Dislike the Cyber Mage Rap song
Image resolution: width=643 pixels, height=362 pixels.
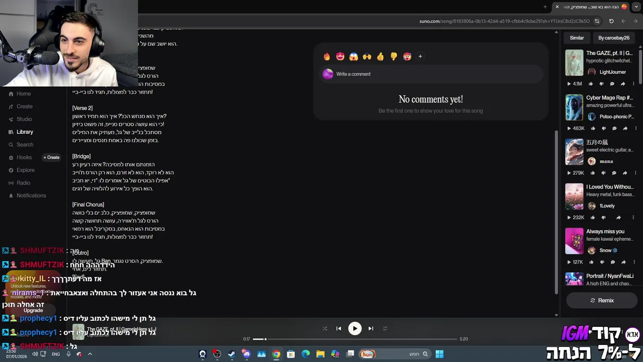coord(603,128)
